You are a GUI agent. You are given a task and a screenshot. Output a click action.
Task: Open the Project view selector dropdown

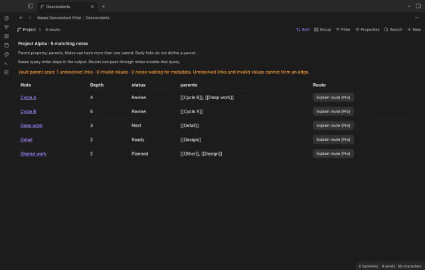(29, 29)
